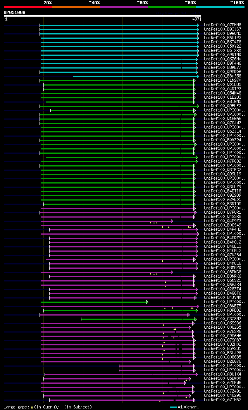Viewport: 248px width, 410px height.
Task: Open hit UniRef100_A6S936
Action: click(x=223, y=323)
